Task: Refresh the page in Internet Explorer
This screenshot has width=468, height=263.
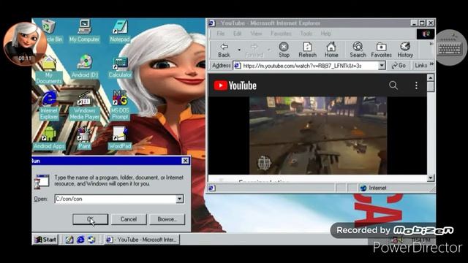Action: click(307, 50)
